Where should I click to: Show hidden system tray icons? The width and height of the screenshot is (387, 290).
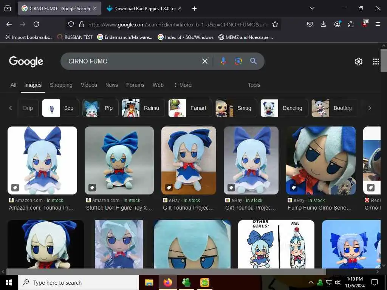pos(311,282)
